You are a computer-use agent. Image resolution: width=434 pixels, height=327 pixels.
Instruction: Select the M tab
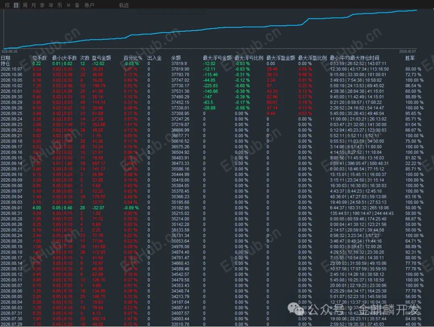click(x=68, y=5)
